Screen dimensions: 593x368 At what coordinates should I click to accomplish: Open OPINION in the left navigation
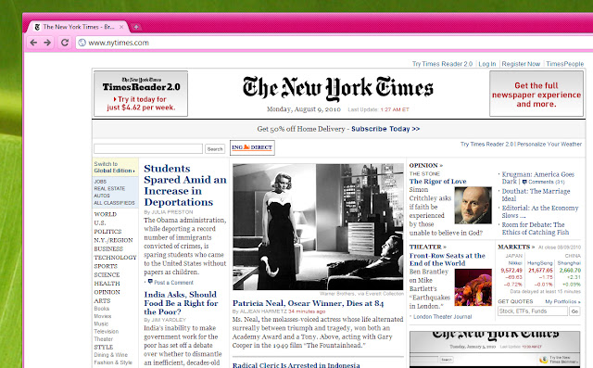(x=107, y=292)
